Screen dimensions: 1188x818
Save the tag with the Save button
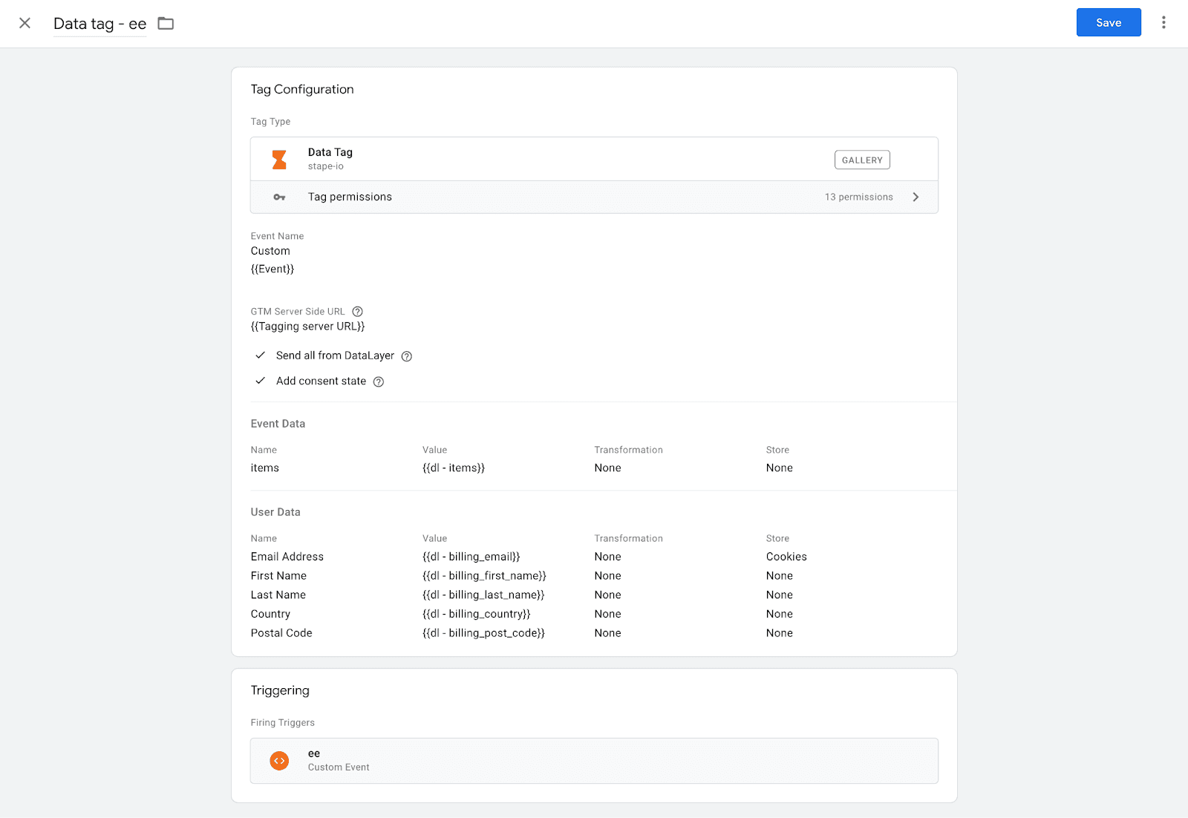tap(1109, 23)
